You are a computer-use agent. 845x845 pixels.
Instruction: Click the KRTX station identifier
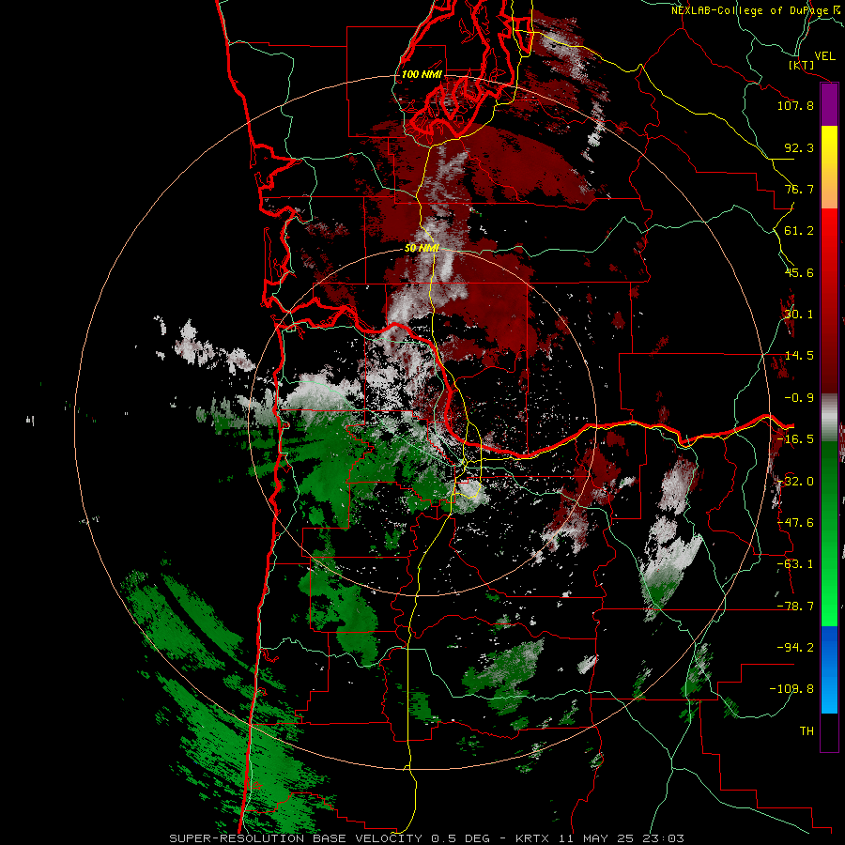pyautogui.click(x=532, y=838)
